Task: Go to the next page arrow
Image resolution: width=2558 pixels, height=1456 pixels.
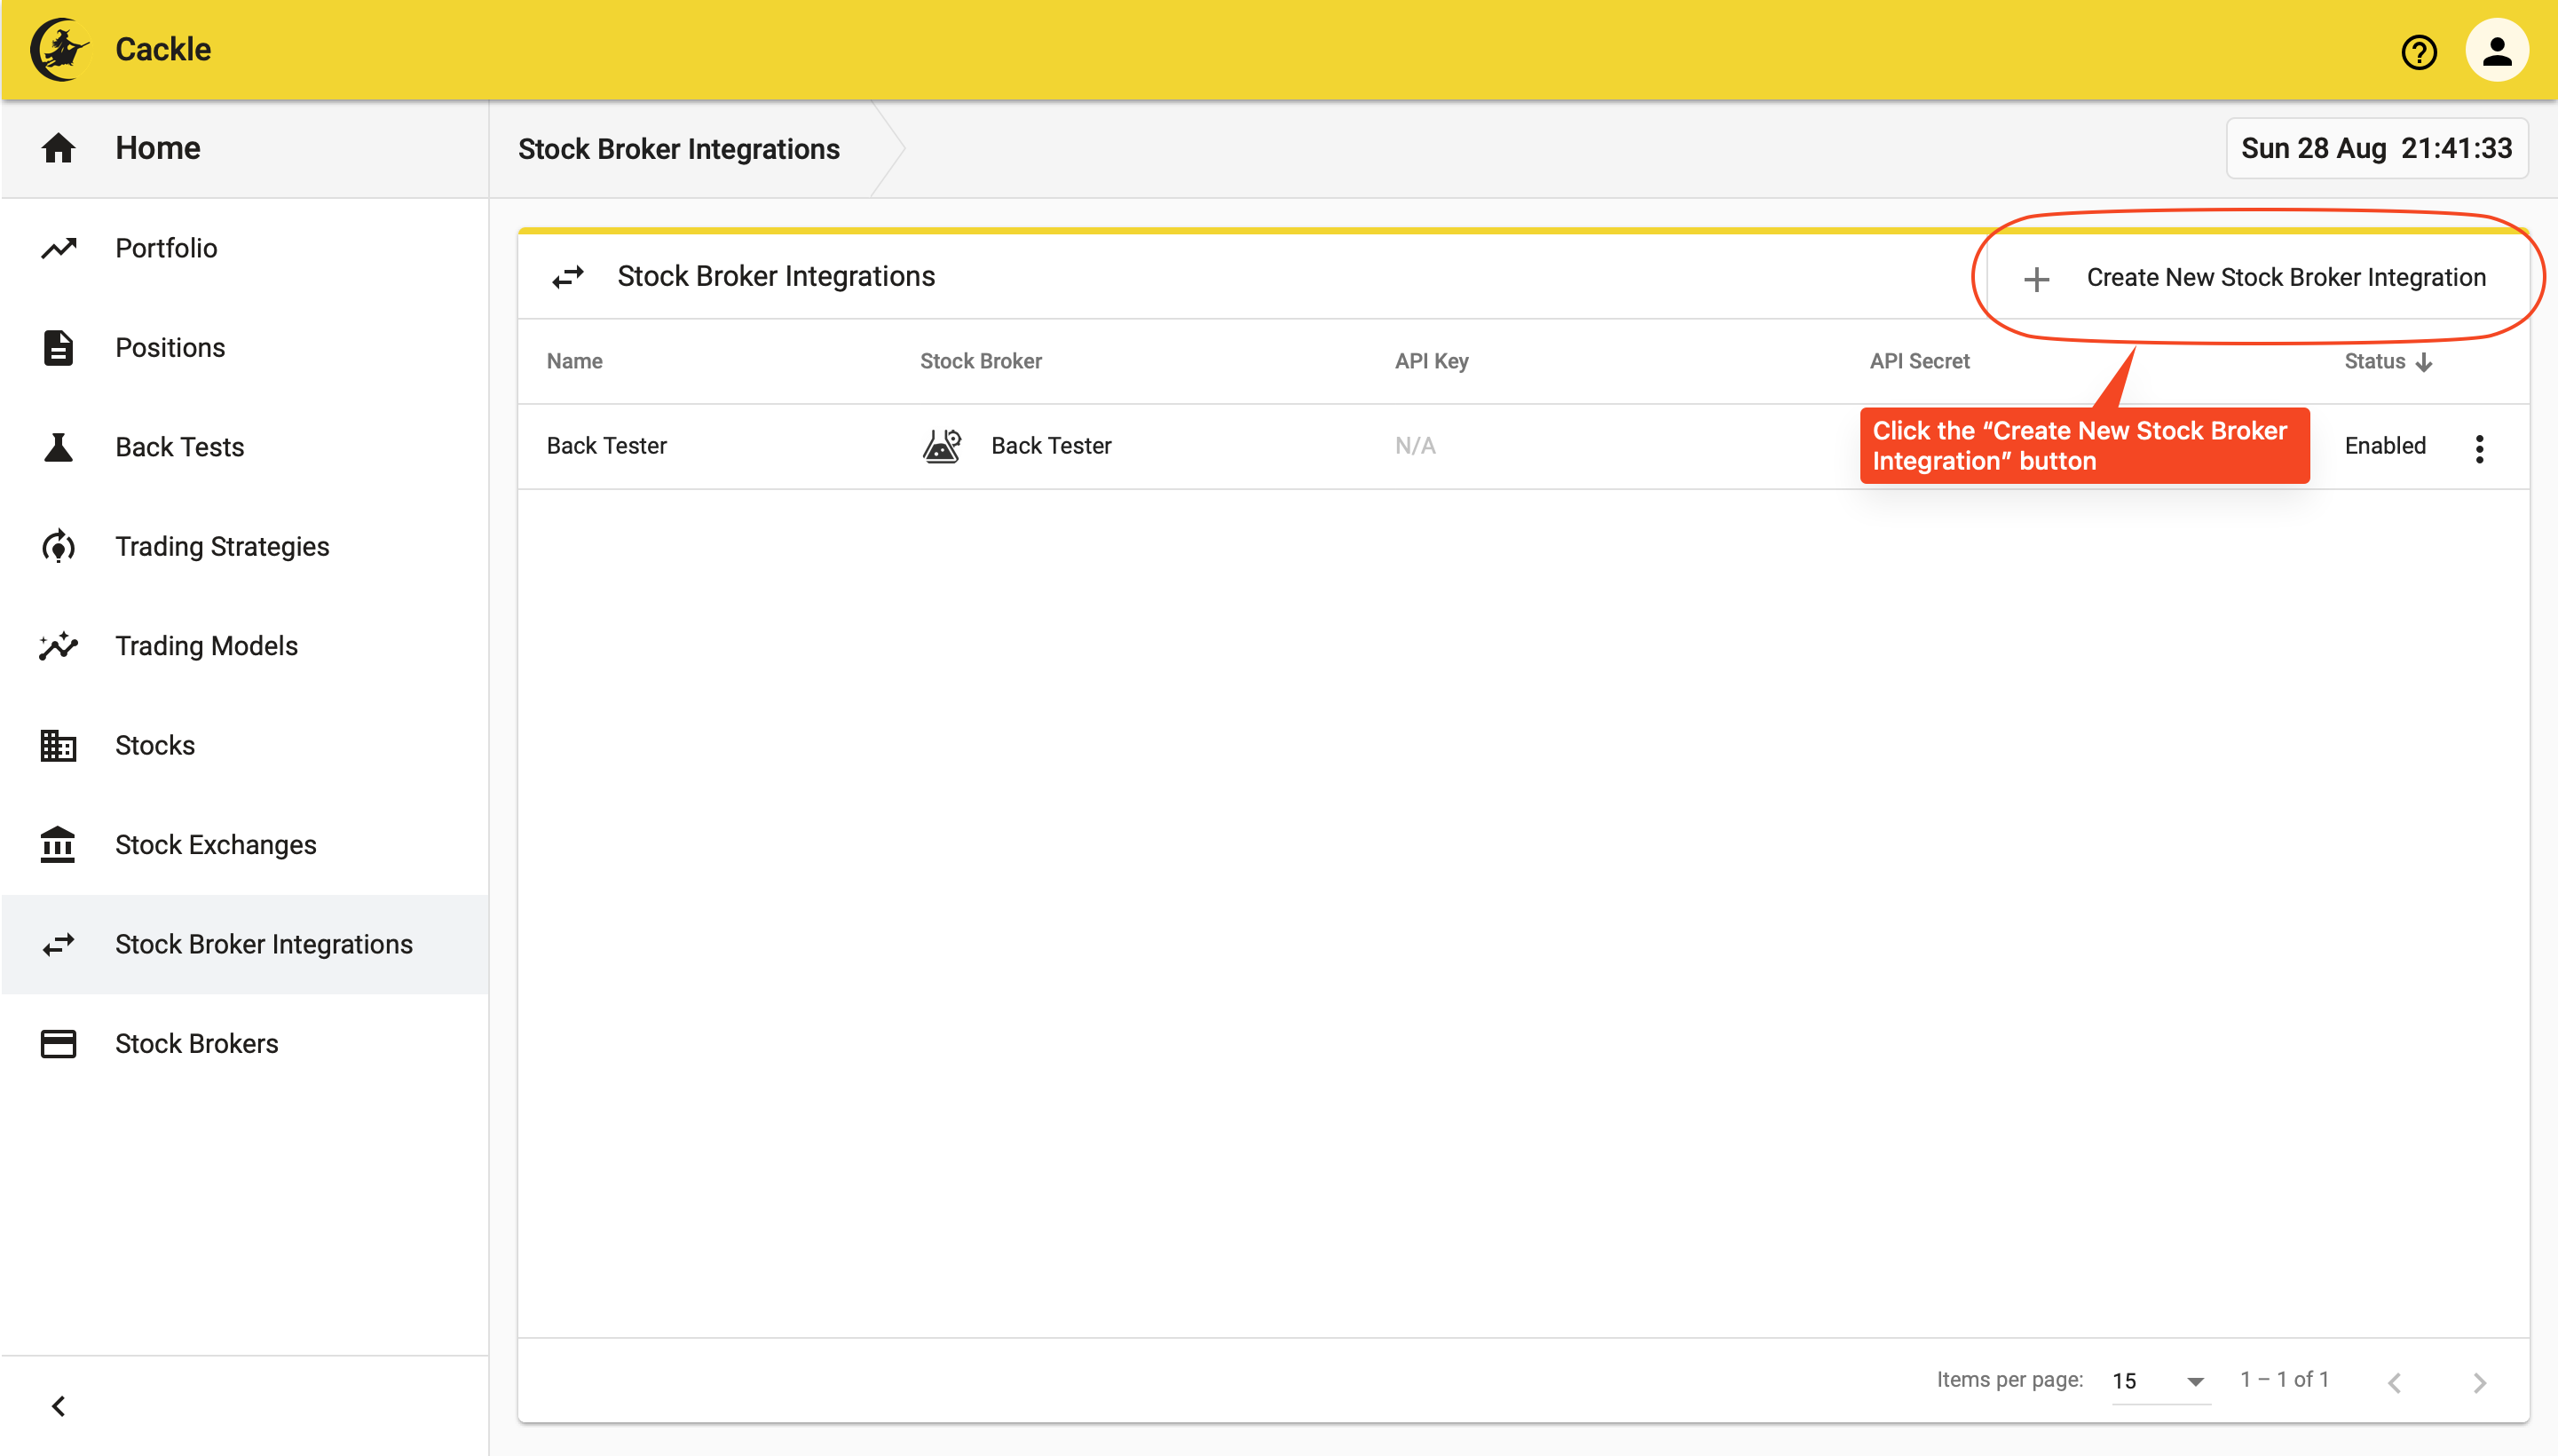Action: coord(2479,1382)
